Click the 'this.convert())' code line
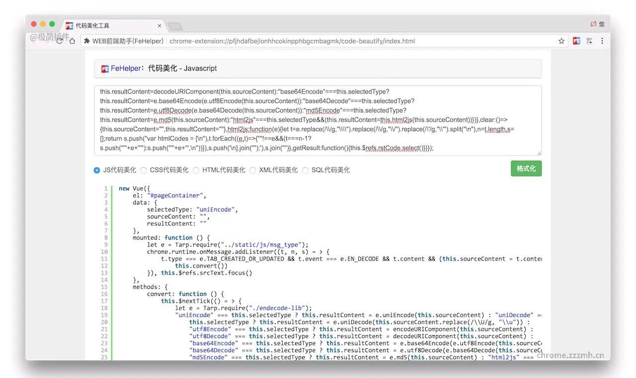The height and width of the screenshot is (378, 636). coord(201,266)
